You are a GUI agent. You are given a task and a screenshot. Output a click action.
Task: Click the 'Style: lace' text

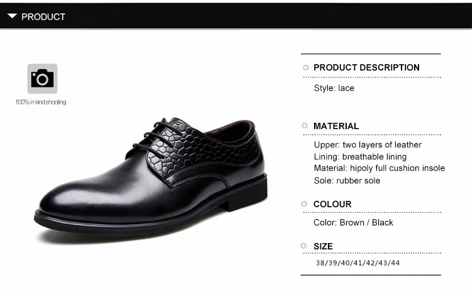tap(334, 88)
